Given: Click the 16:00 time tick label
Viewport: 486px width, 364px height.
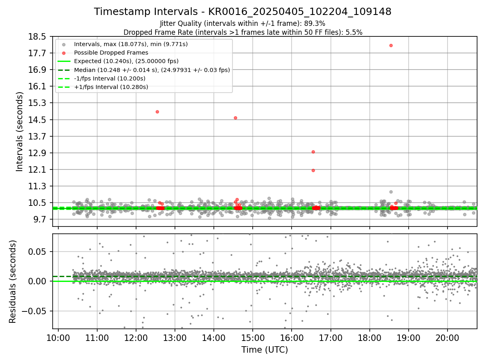Looking at the screenshot, I should point(292,338).
